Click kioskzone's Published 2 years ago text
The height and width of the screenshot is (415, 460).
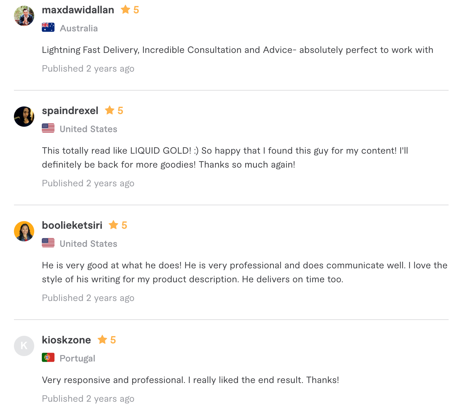pos(88,399)
